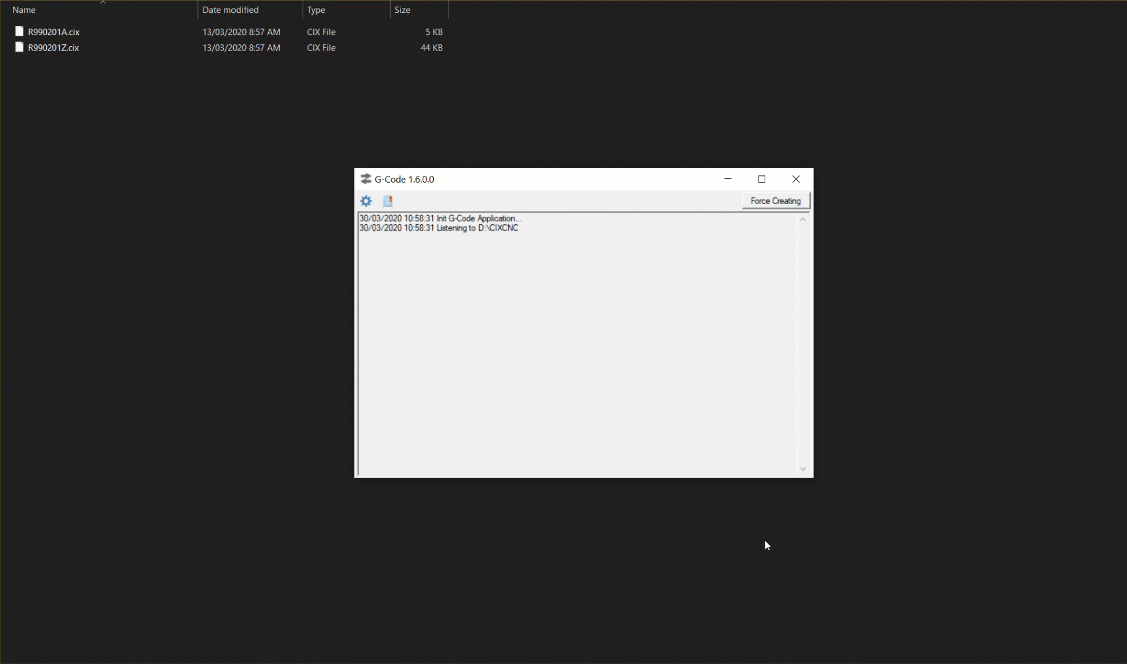Click the G-Code 1.6.0.0 title text

pos(404,179)
